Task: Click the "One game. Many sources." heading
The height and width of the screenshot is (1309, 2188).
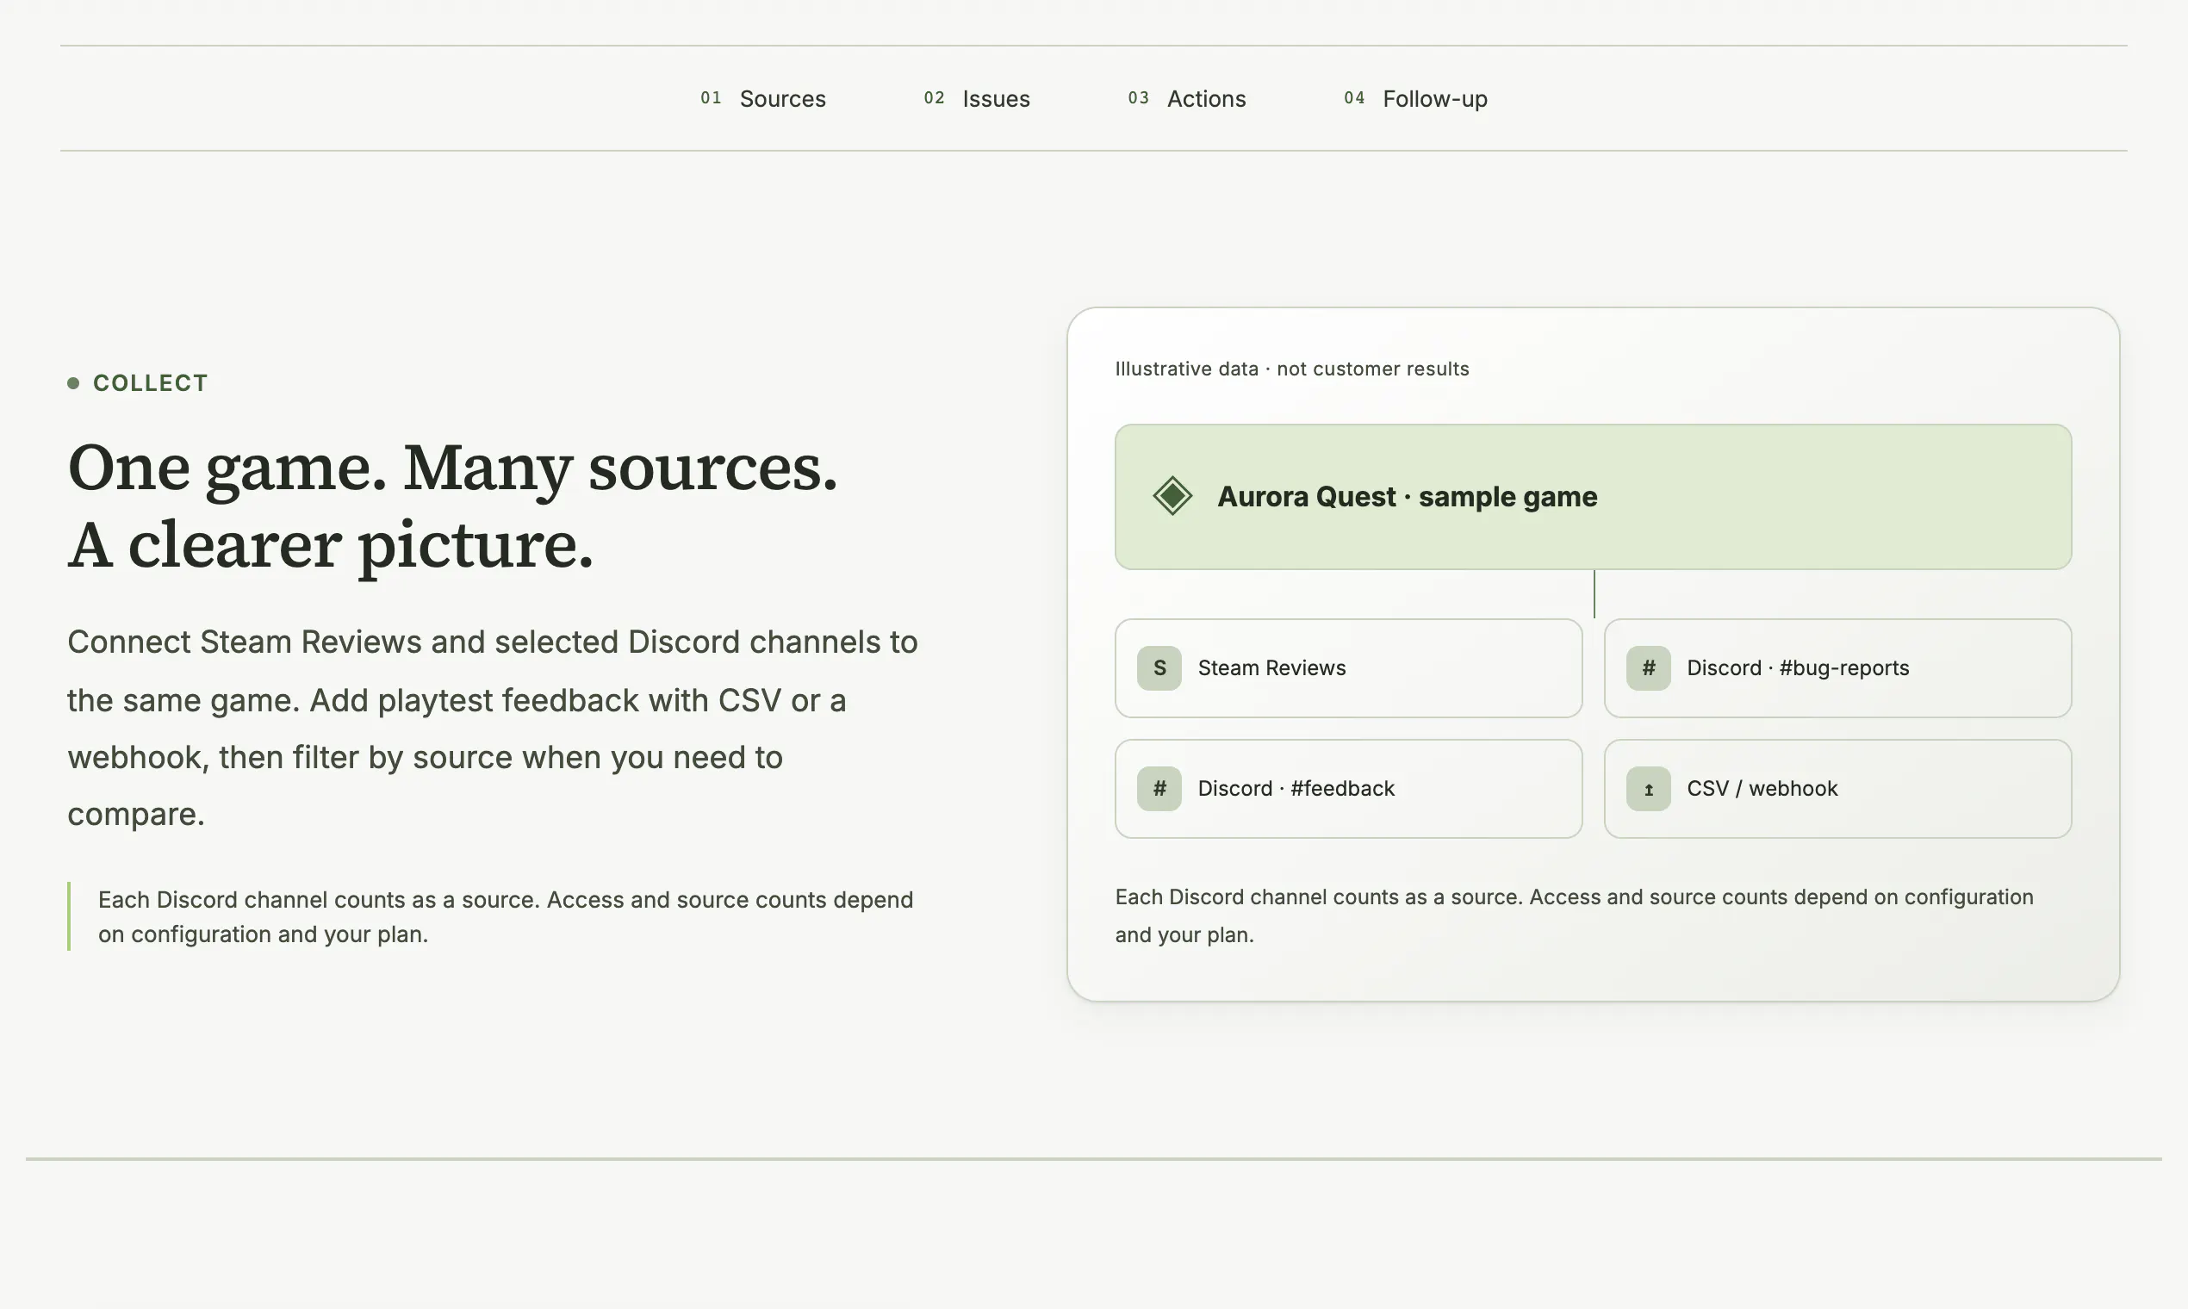Action: [452, 506]
